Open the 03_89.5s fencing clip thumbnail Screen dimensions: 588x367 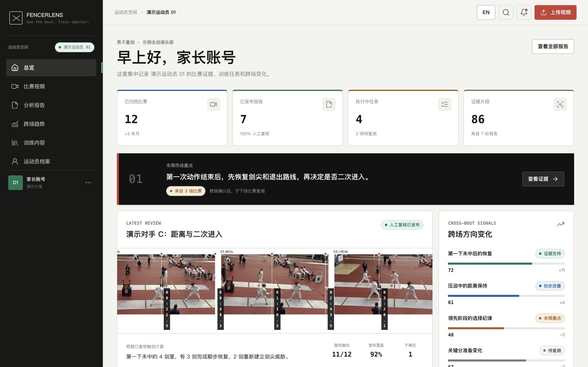[x=274, y=284]
